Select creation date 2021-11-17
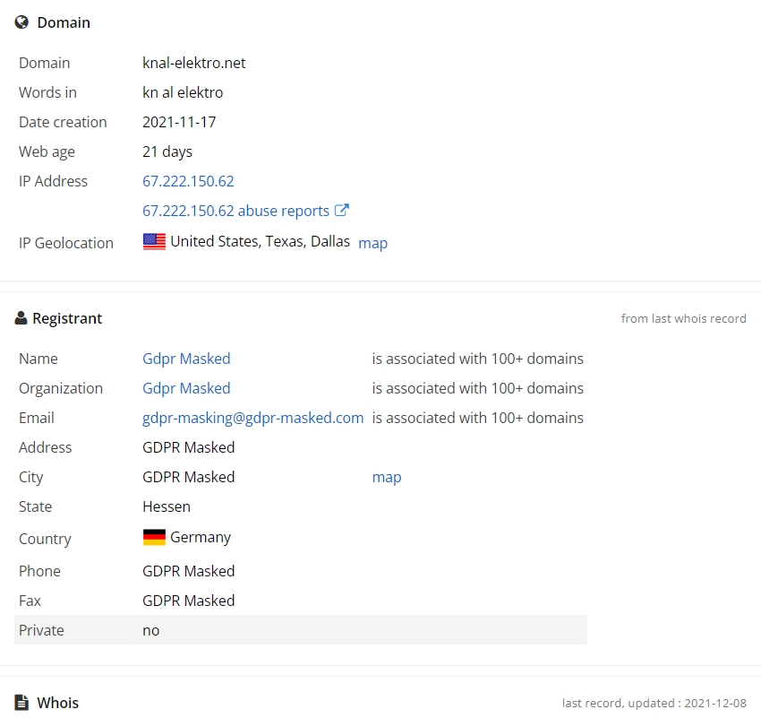 click(179, 122)
